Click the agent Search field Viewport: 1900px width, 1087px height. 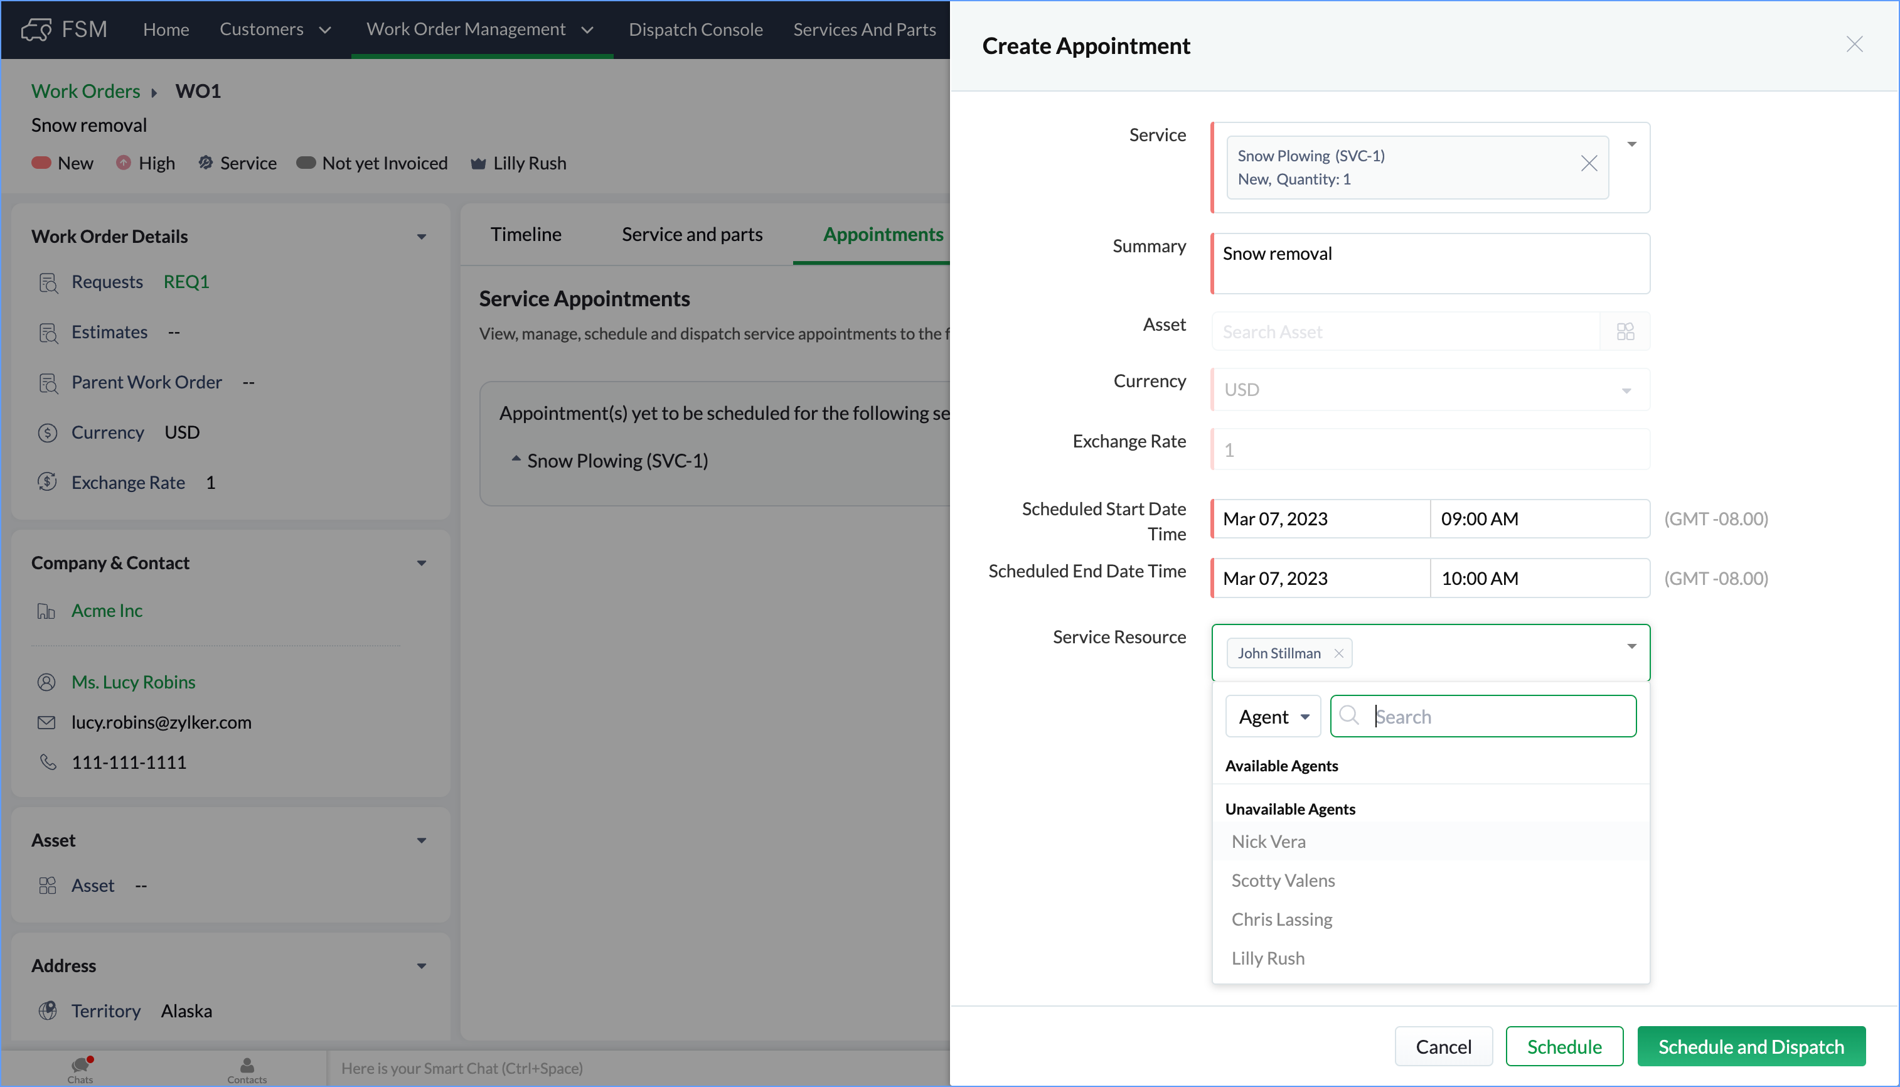[x=1483, y=716]
